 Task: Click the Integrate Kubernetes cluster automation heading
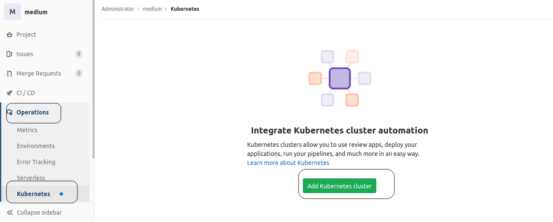(340, 130)
